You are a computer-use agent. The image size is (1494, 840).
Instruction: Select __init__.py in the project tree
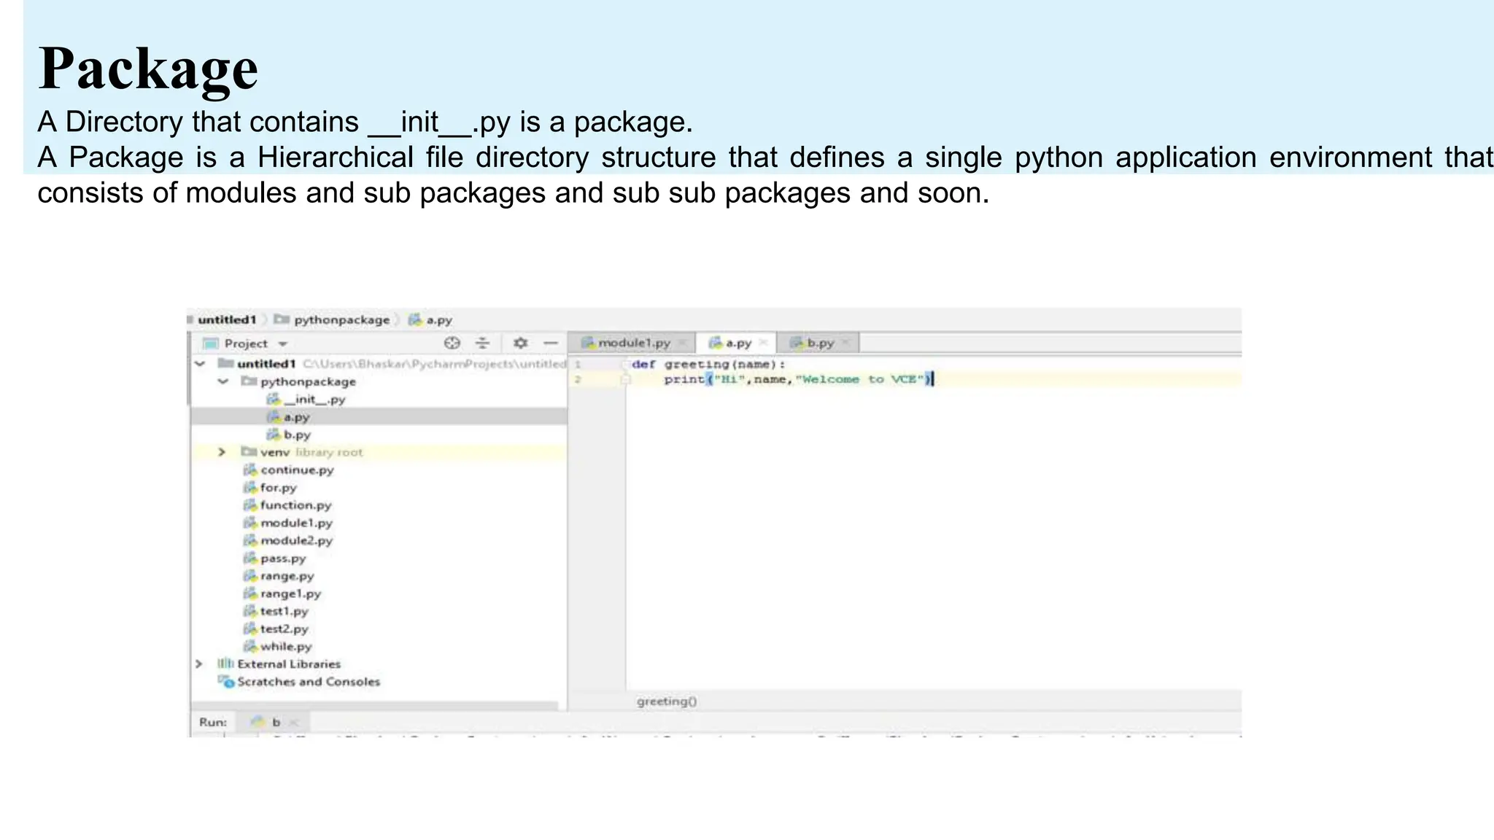point(314,400)
